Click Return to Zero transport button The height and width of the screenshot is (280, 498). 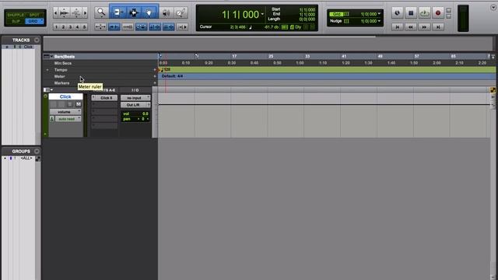pyautogui.click(x=397, y=27)
